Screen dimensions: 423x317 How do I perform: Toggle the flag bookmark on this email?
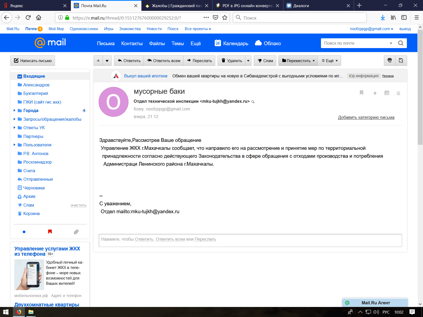tap(361, 93)
